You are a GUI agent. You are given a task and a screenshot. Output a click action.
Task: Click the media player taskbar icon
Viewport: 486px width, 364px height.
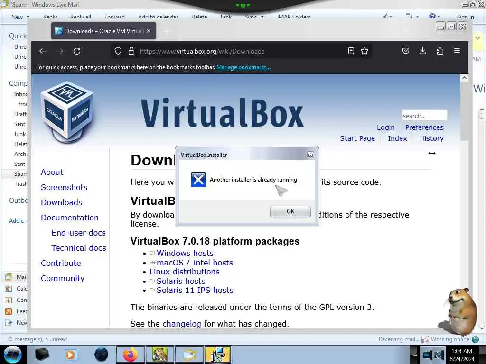(71, 355)
